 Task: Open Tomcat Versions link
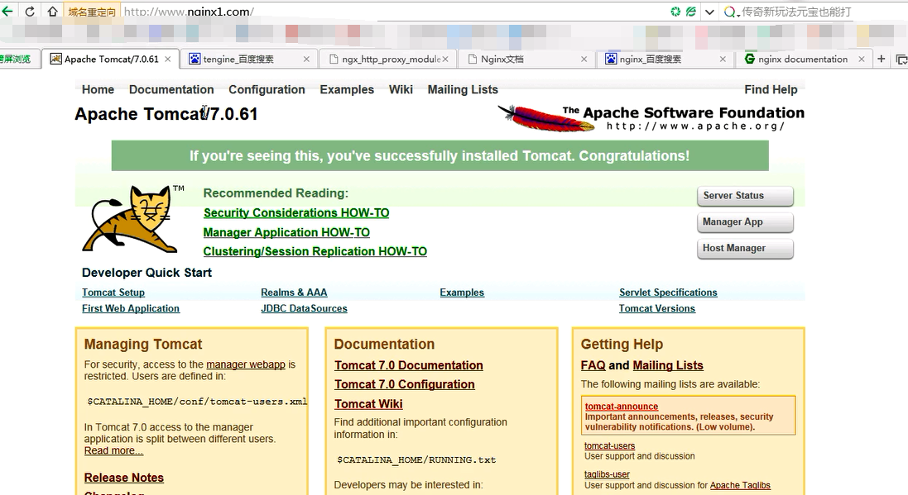click(657, 308)
